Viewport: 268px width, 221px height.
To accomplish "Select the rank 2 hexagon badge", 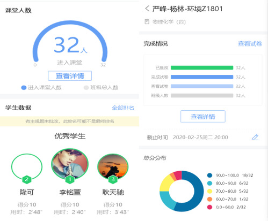I will (x=27, y=179).
